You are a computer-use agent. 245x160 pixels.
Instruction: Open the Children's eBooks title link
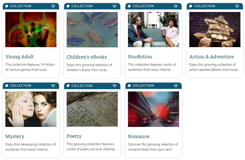point(87,57)
